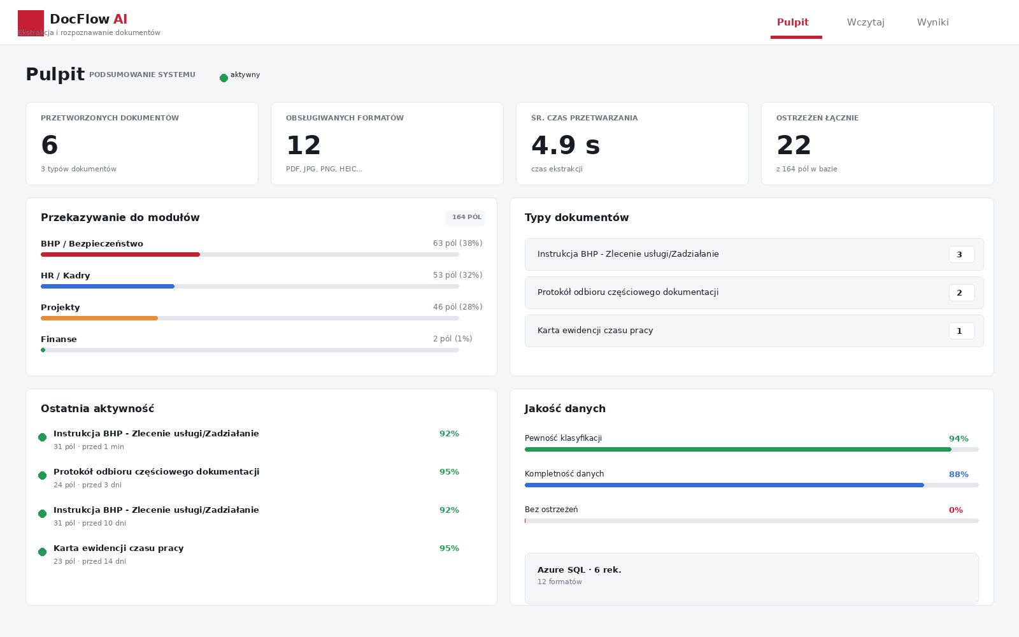Open the Przetworzonych dokumentów stat card
Image resolution: width=1019 pixels, height=637 pixels.
[x=142, y=143]
